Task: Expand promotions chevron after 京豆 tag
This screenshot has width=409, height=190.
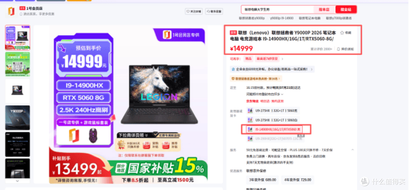Action: click(283, 59)
